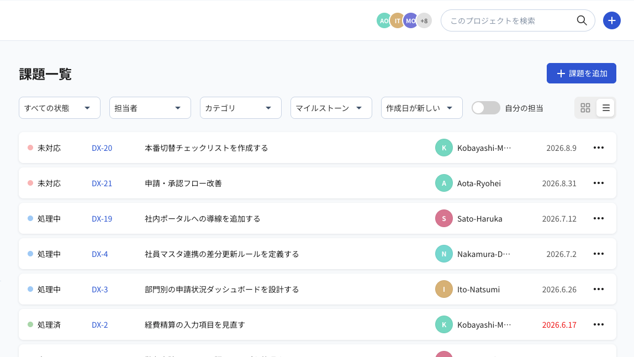
Task: Open the AO member avatar
Action: (383, 20)
